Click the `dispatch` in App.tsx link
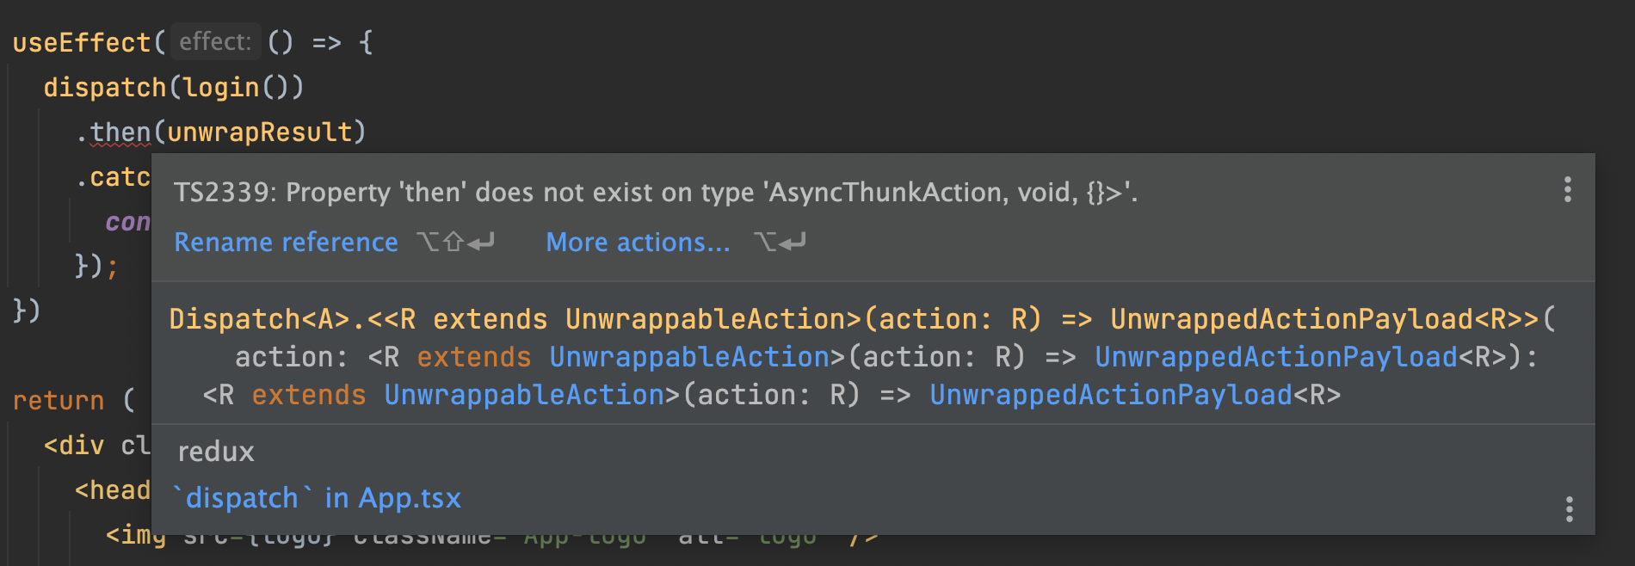The height and width of the screenshot is (566, 1635). point(316,497)
